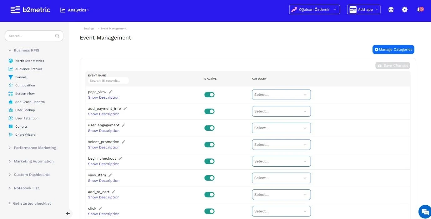Screen dimensions: 431x219
Task: Expand Custom Dashboards section
Action: pos(29,175)
